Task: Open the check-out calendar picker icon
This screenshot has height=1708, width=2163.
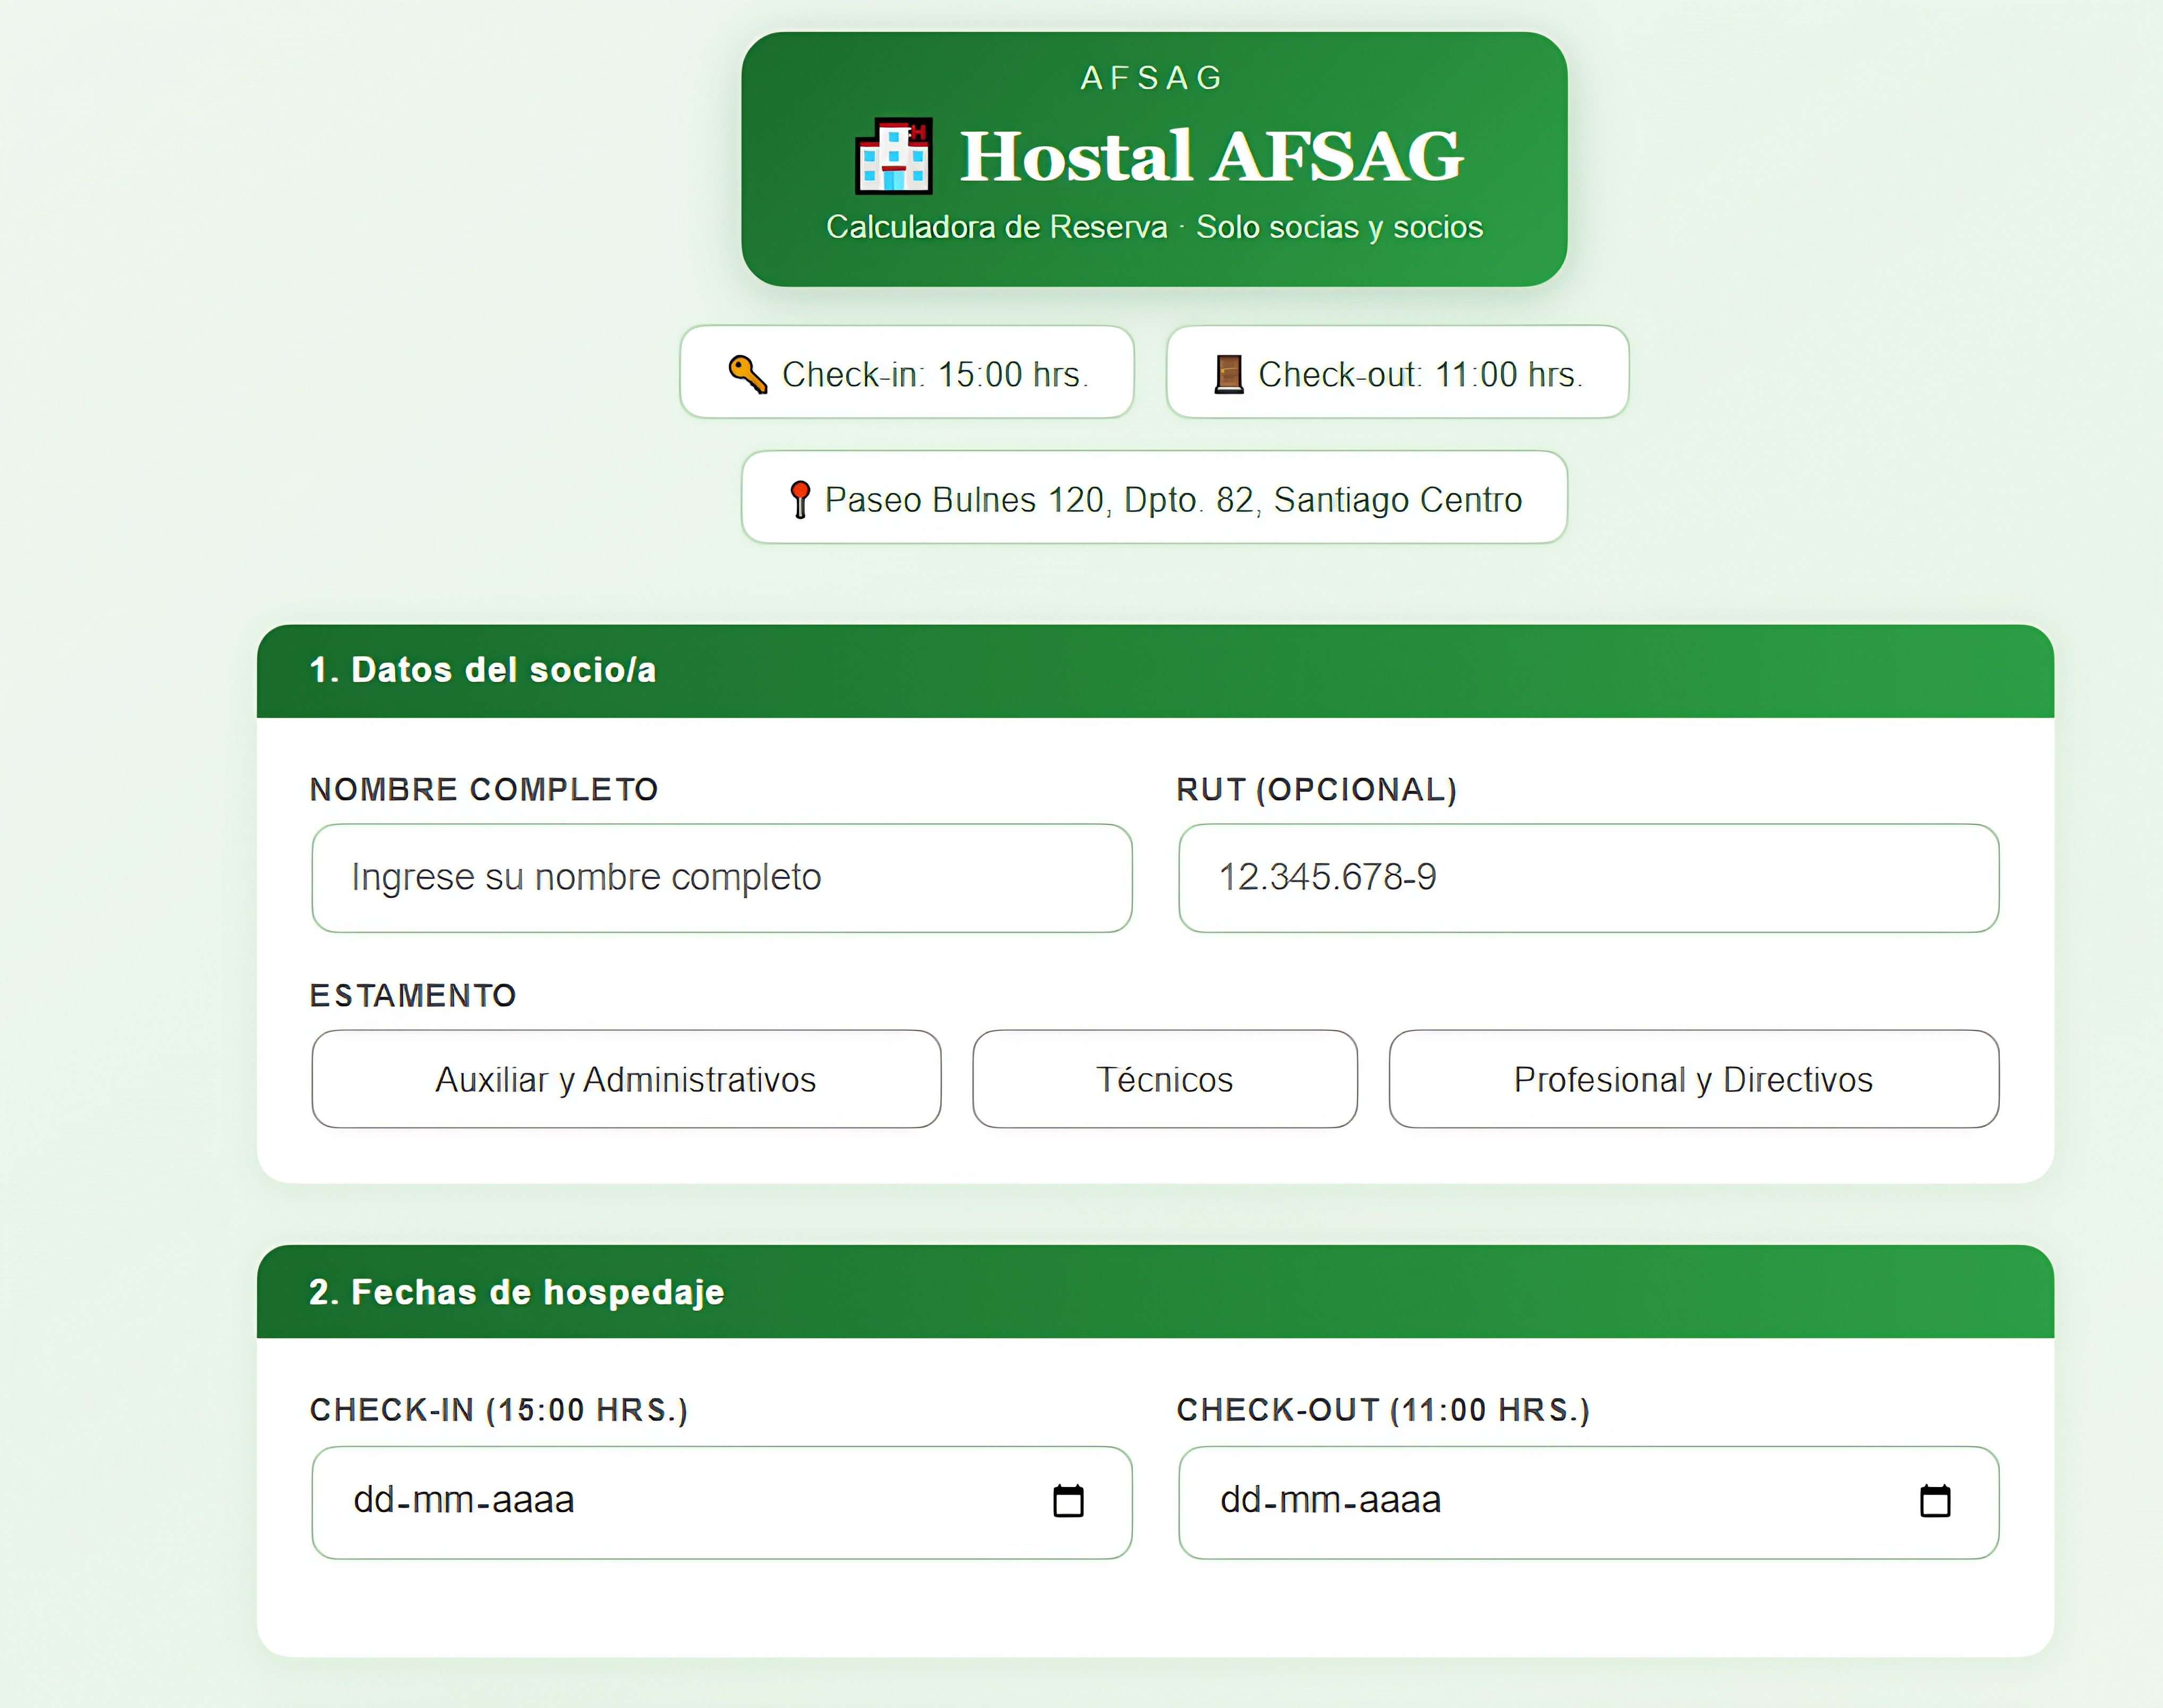Action: click(1934, 1501)
